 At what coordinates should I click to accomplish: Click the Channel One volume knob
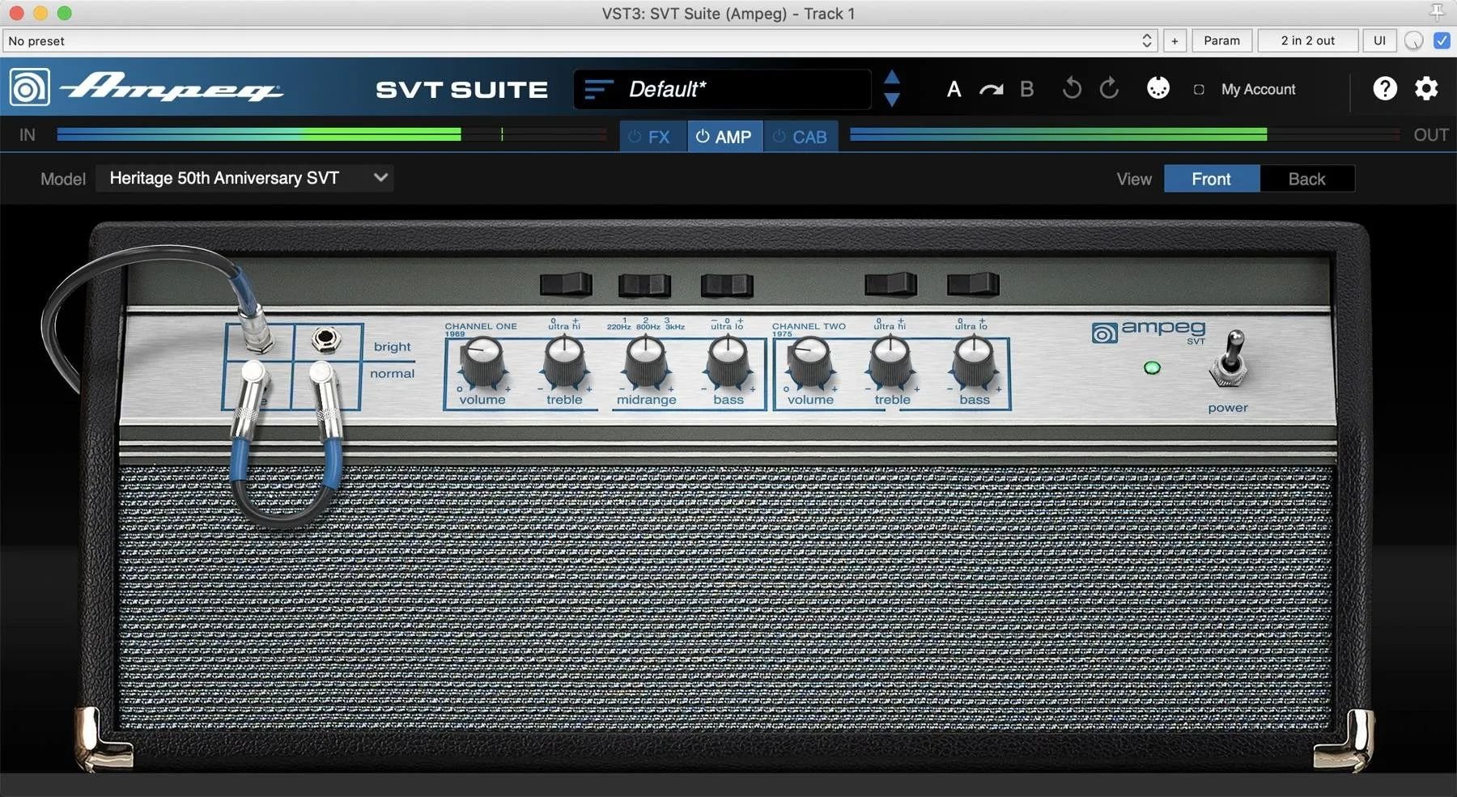click(x=482, y=362)
